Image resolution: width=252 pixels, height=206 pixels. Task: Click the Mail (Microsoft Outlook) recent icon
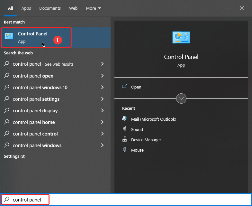pyautogui.click(x=125, y=119)
